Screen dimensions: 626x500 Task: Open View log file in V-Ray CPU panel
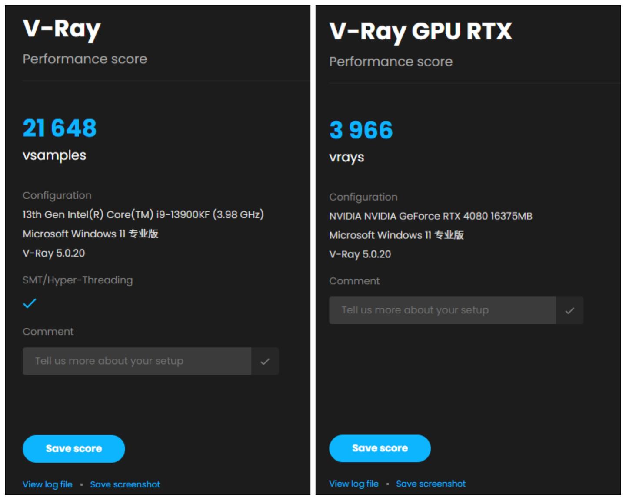pyautogui.click(x=47, y=484)
